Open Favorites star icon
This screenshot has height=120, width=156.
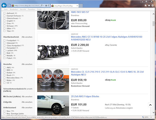[149, 6]
